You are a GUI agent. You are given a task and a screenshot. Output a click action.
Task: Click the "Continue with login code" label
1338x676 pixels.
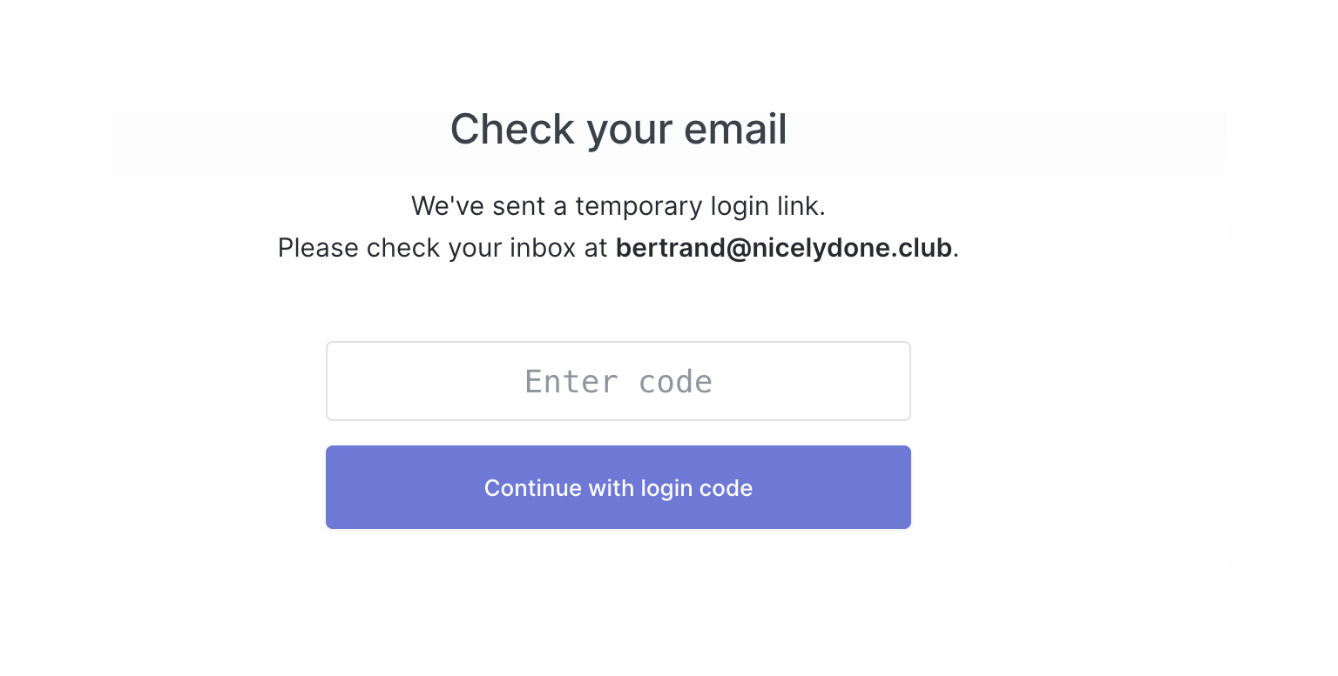tap(618, 488)
